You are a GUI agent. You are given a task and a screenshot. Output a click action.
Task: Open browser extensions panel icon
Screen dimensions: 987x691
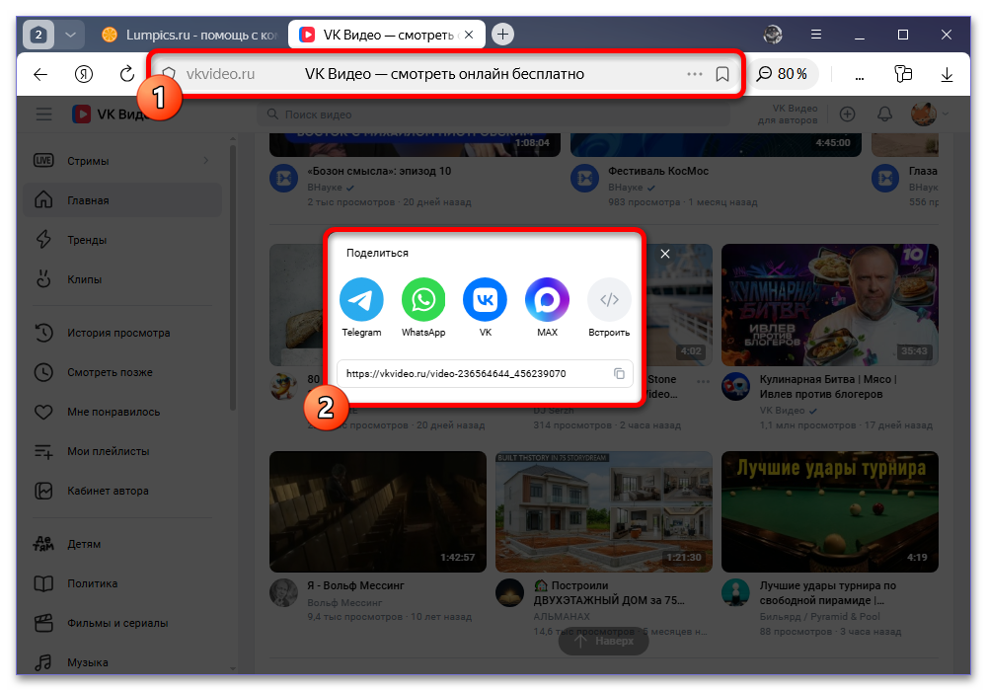903,74
